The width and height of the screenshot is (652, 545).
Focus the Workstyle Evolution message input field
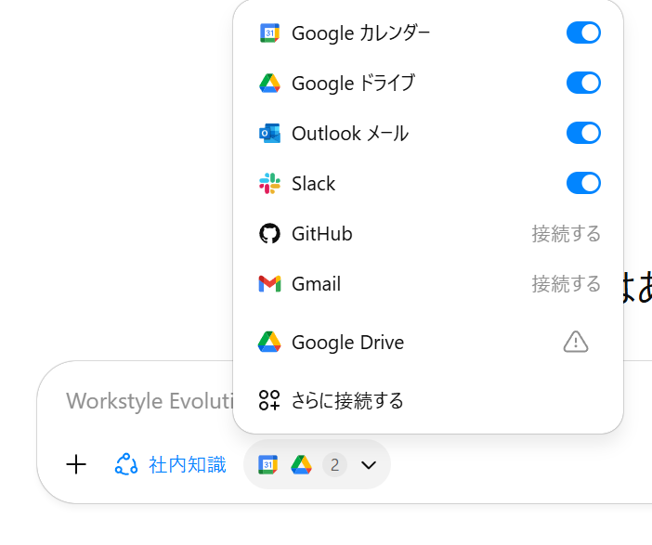click(150, 401)
